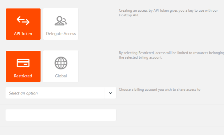The width and height of the screenshot is (224, 135).
Task: Switch scope to the Global card
Action: pos(61,66)
